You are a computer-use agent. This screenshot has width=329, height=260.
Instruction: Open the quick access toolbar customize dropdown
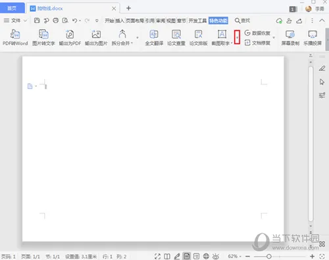[97, 21]
